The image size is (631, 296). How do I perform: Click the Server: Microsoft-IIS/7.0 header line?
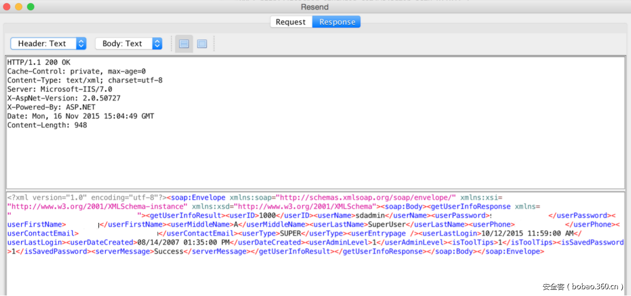(59, 89)
